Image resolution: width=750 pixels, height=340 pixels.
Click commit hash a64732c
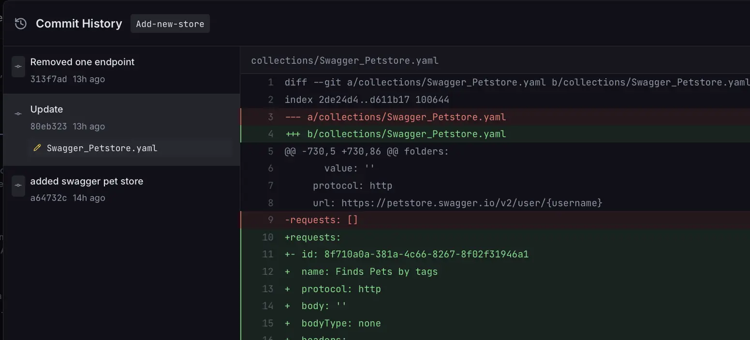click(x=49, y=198)
